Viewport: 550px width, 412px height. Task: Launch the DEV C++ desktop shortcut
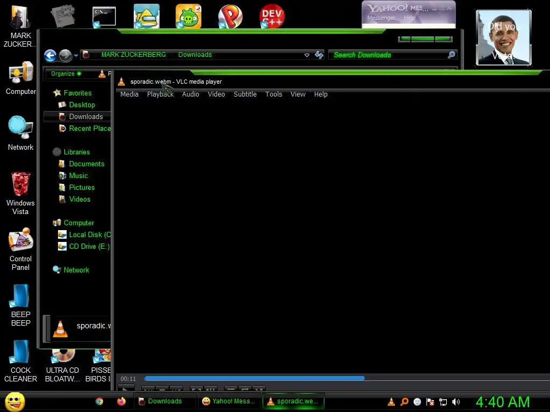[272, 17]
